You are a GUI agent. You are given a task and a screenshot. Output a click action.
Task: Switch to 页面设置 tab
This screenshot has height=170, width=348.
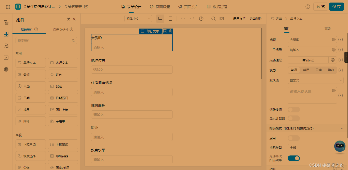[x=160, y=7]
